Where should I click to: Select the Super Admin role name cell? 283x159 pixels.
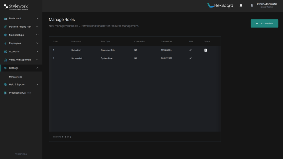click(x=77, y=58)
